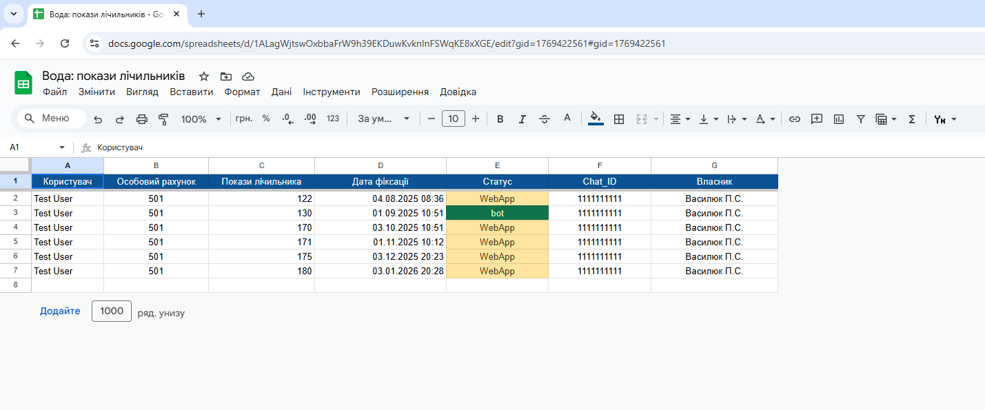
Task: Apply strikethrough formatting
Action: coord(544,119)
